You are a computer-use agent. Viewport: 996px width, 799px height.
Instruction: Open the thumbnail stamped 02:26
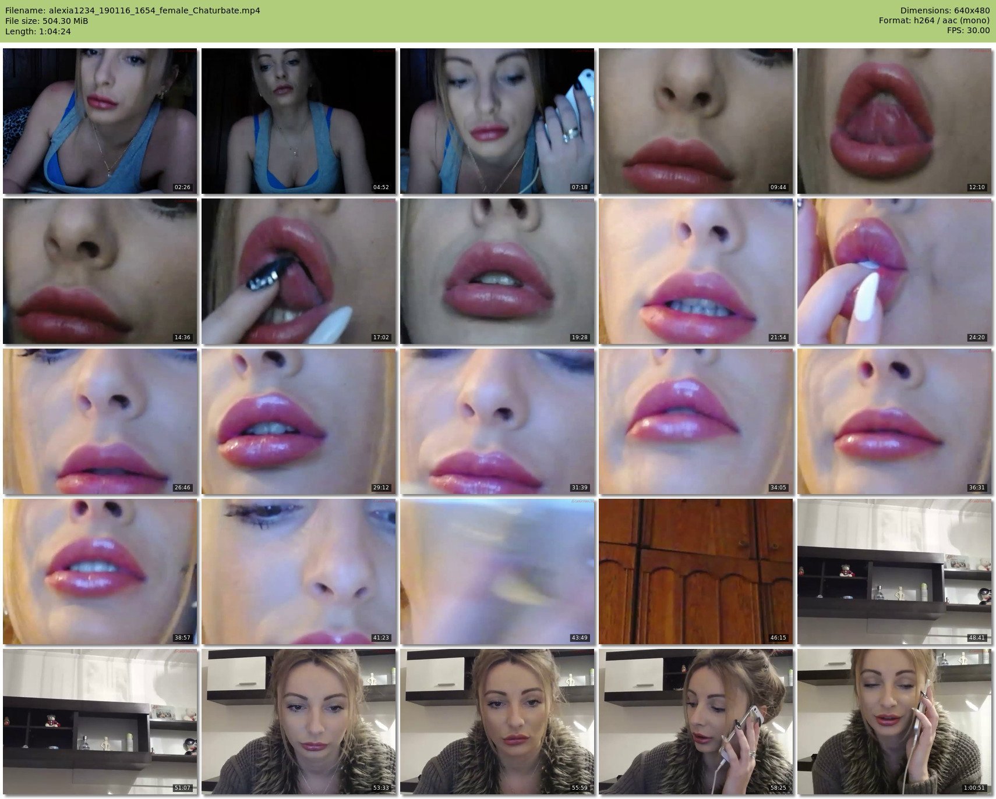pos(100,121)
